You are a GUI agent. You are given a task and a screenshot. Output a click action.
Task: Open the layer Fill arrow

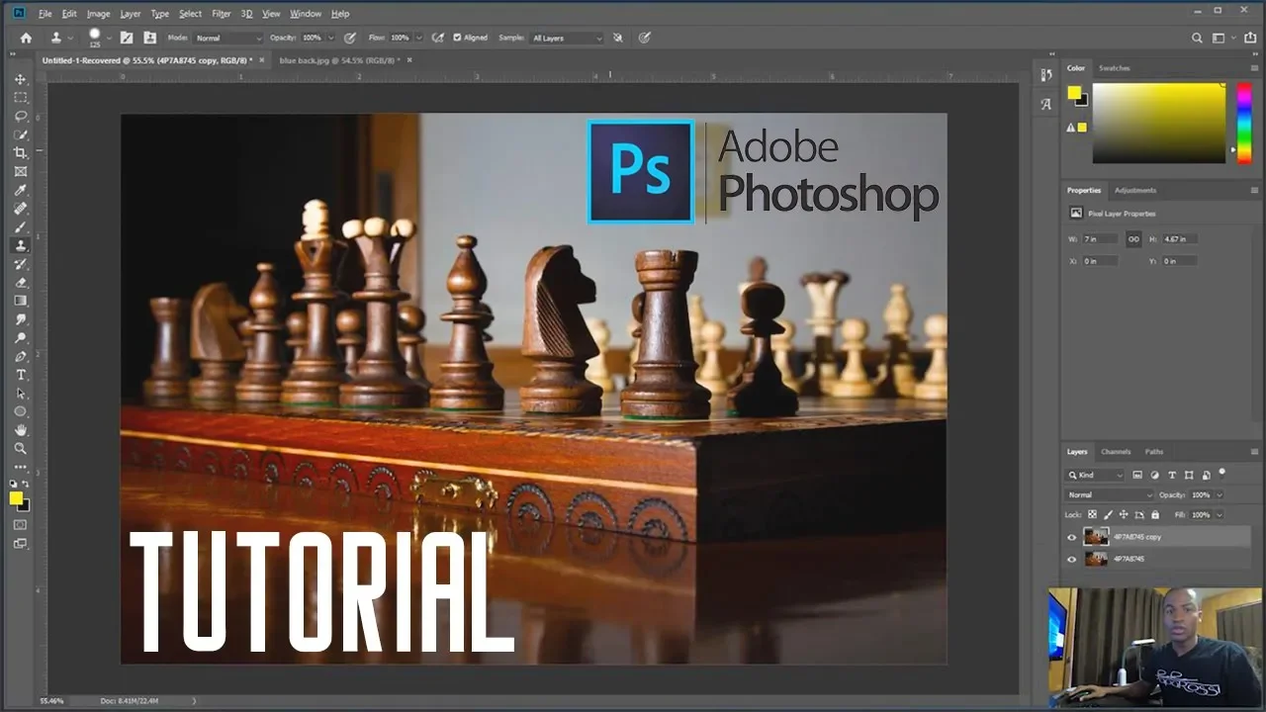tap(1219, 514)
